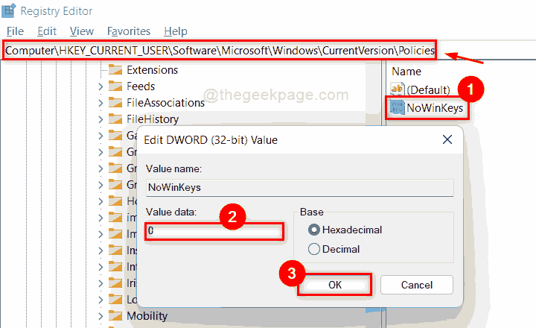Click the NoWinKeys DWORD value icon
Screen dimensions: 536x328
click(x=398, y=108)
